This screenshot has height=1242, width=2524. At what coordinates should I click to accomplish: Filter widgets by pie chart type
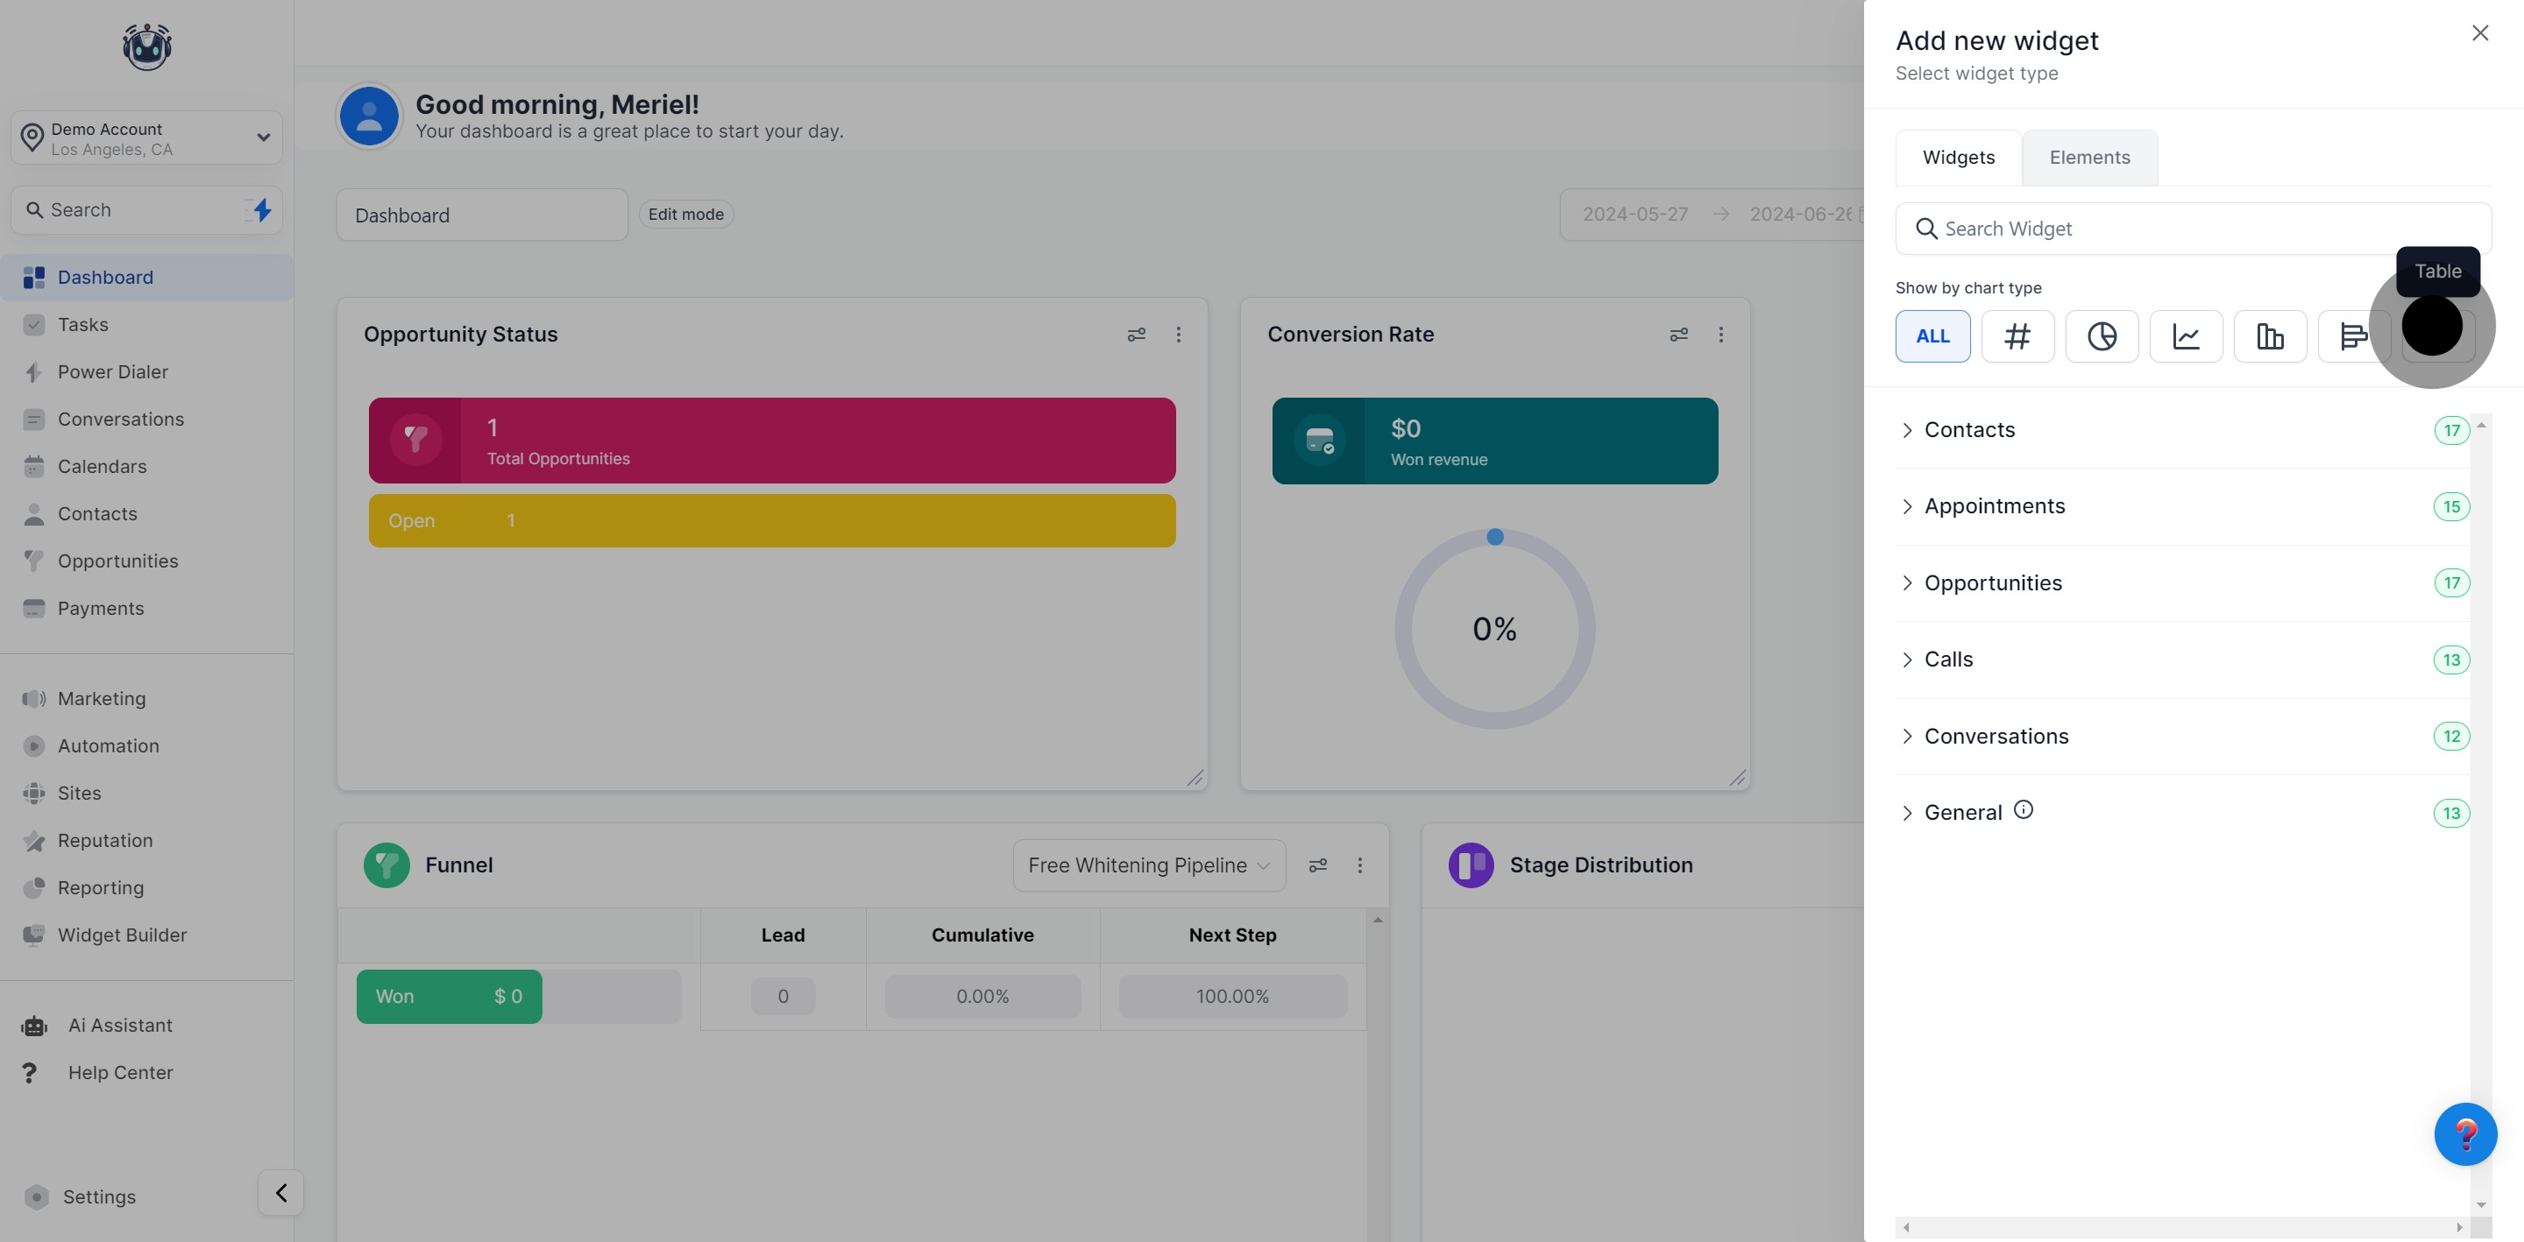(2101, 336)
